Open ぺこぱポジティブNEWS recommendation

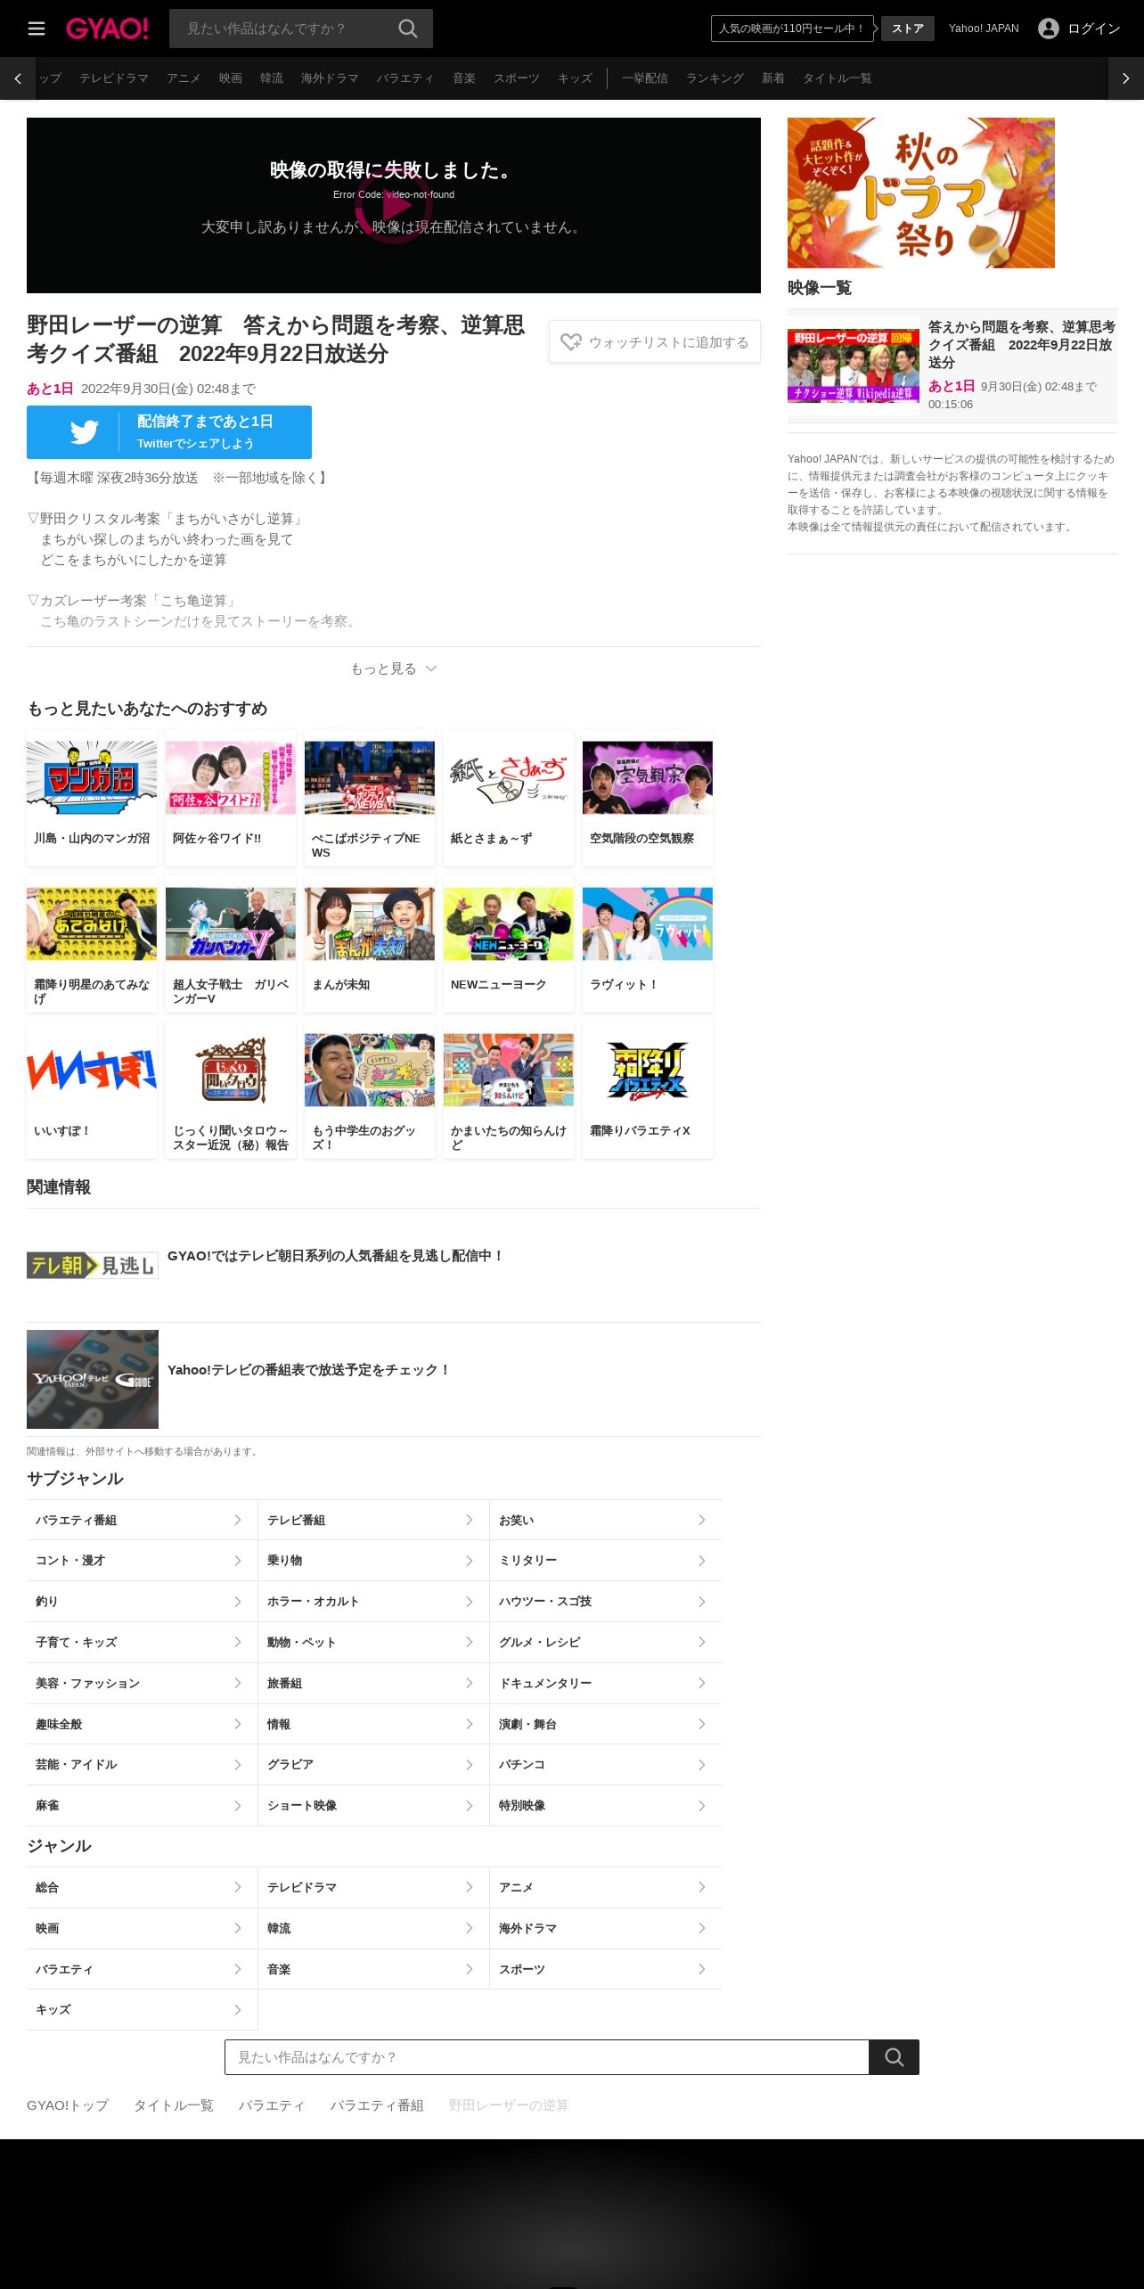point(370,798)
